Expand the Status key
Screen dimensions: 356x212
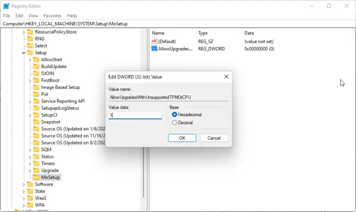(x=29, y=157)
